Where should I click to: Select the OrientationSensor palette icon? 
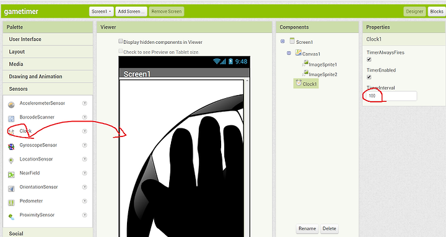pyautogui.click(x=11, y=188)
